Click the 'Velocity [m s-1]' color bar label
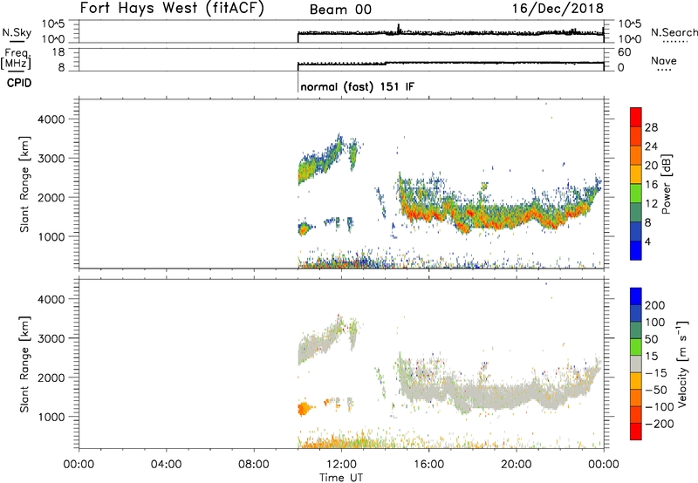The width and height of the screenshot is (698, 483). [682, 364]
